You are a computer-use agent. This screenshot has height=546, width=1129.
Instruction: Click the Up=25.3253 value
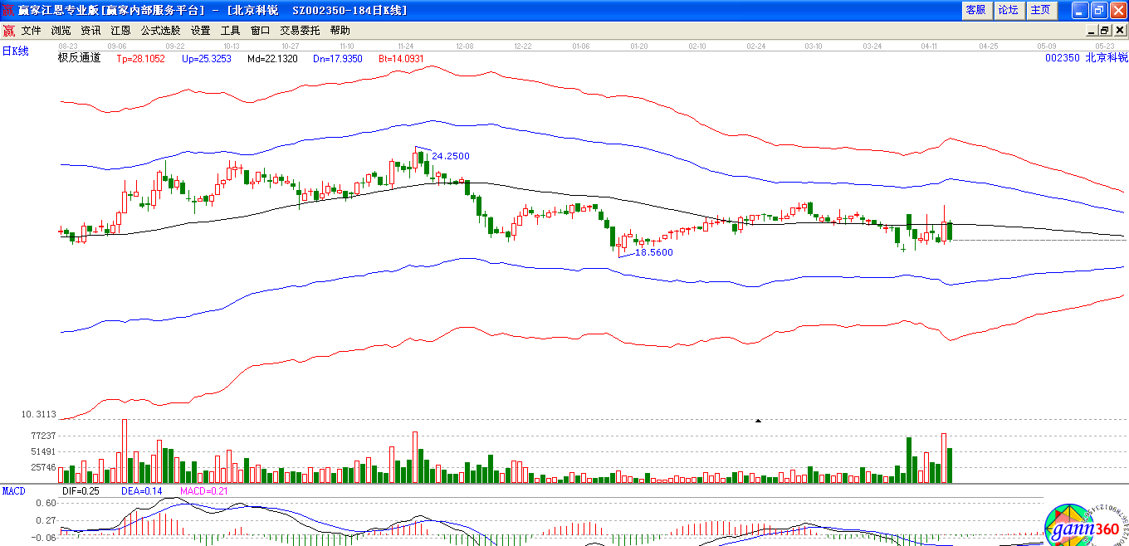pyautogui.click(x=206, y=59)
